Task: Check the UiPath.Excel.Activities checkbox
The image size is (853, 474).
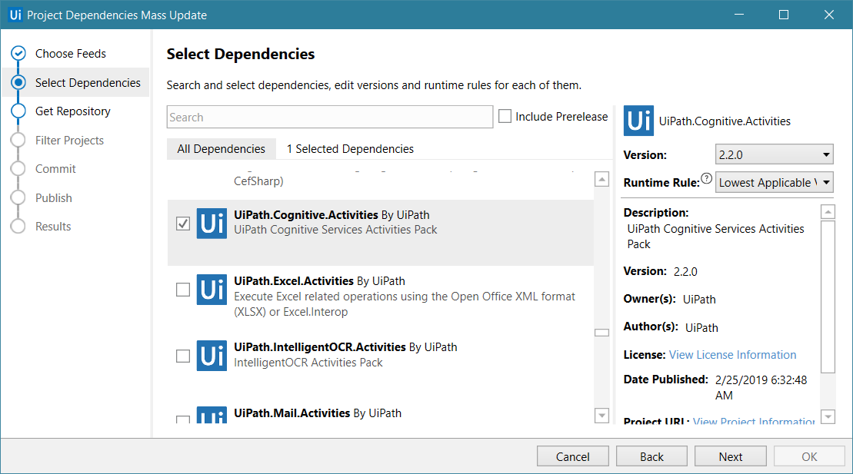Action: [183, 289]
